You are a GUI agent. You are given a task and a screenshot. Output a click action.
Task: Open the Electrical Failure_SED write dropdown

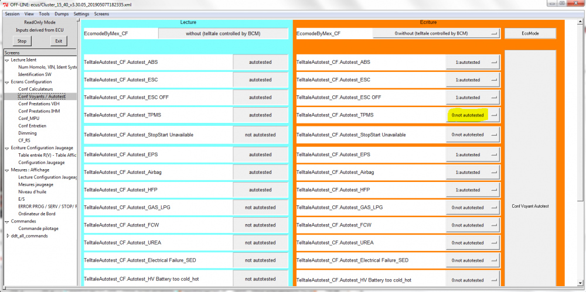click(473, 260)
